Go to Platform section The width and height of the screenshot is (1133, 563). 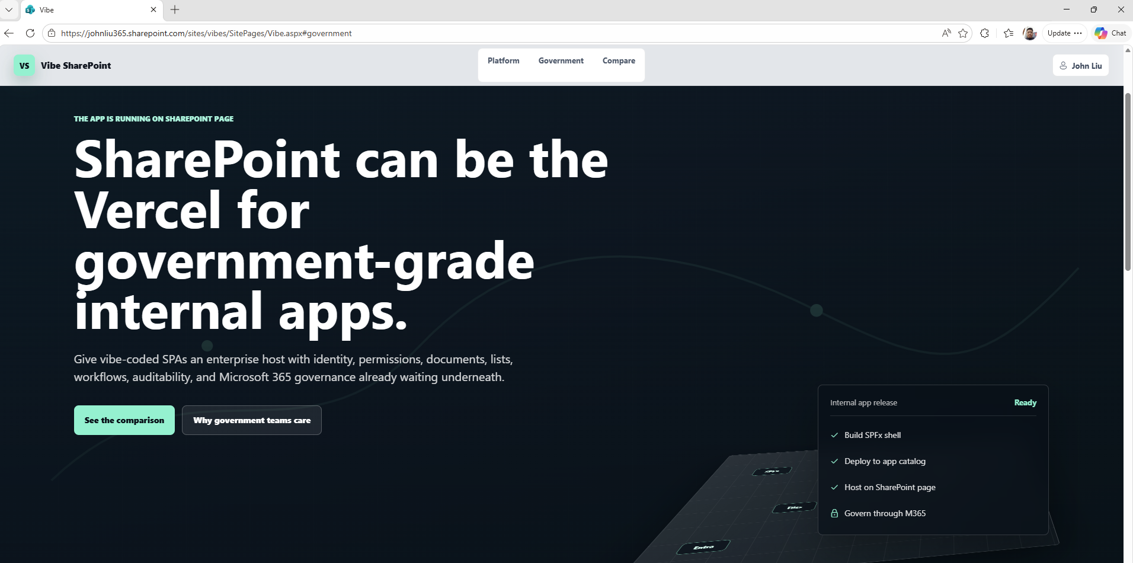click(x=504, y=60)
